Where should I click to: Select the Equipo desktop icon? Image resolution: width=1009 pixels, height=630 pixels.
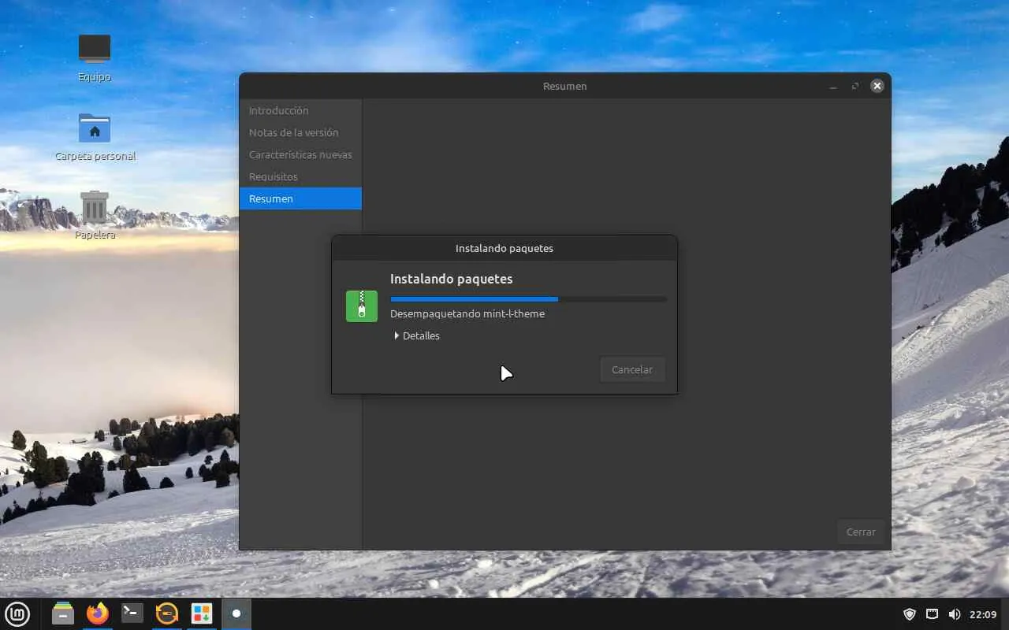point(95,57)
